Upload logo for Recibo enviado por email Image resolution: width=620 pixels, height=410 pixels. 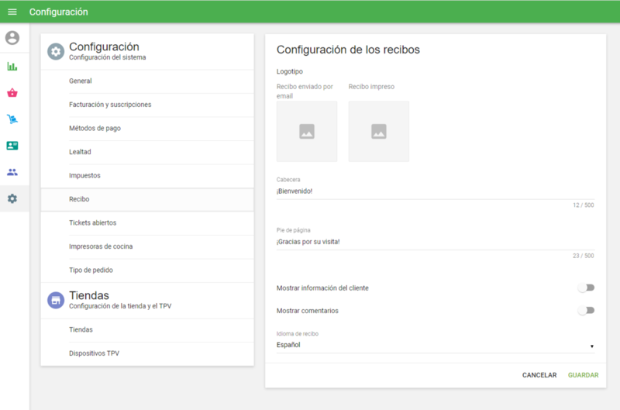tap(307, 132)
